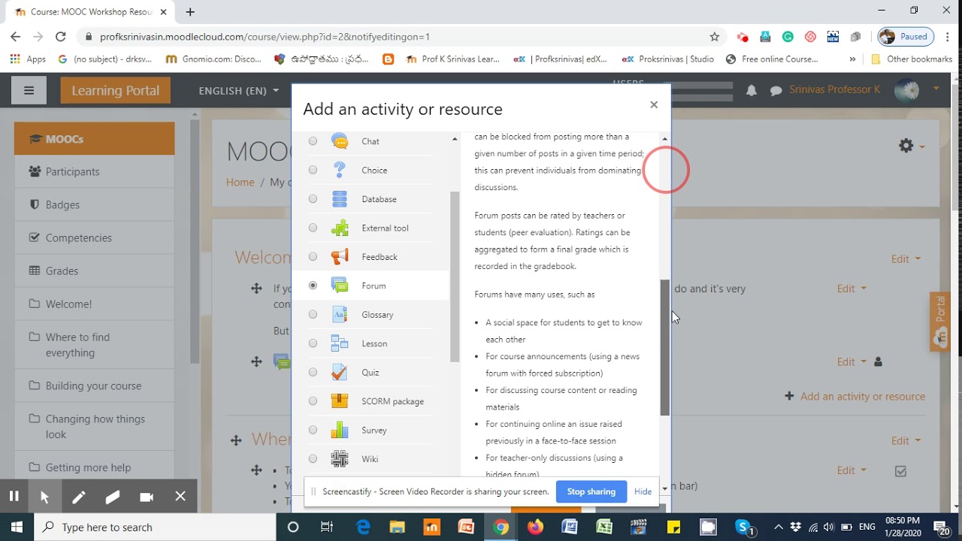Select the Quiz radio button
Viewport: 962px width, 541px height.
pyautogui.click(x=313, y=373)
